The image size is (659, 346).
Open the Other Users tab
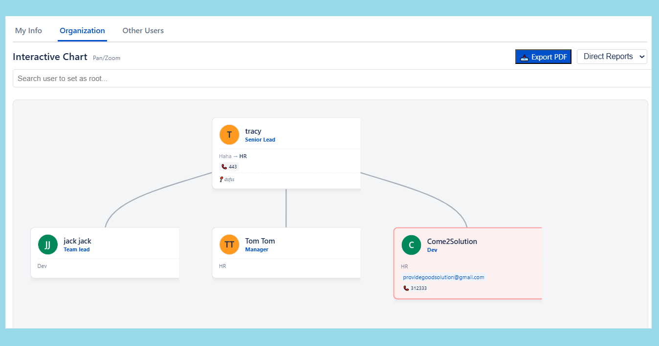point(143,31)
